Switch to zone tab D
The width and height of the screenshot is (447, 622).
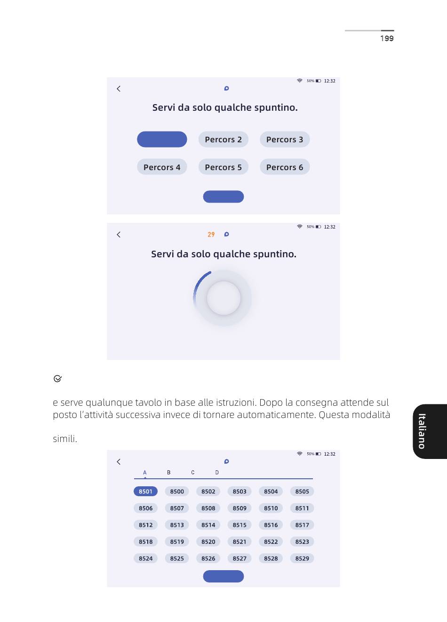click(217, 473)
